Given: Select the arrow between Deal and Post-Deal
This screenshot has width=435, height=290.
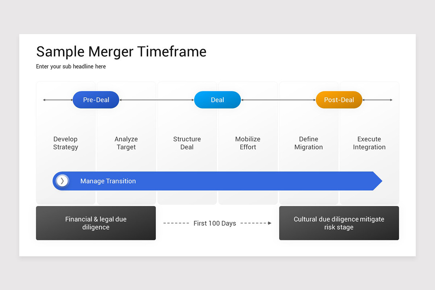Looking at the screenshot, I should 278,100.
